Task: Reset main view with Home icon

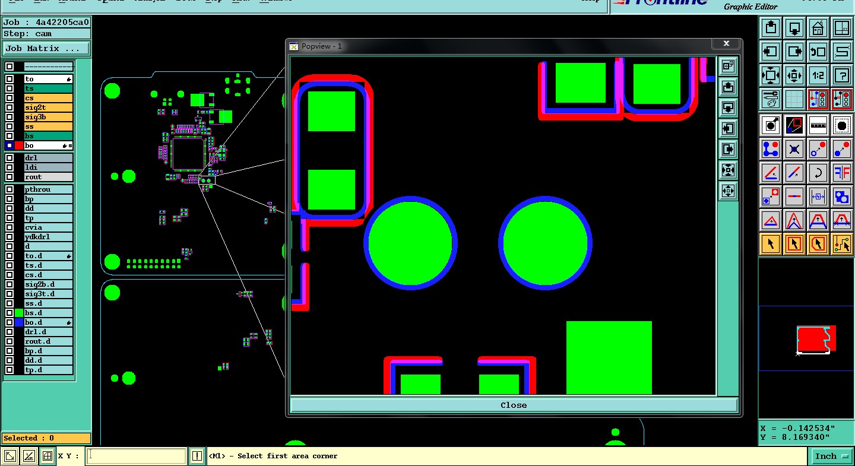Action: (x=818, y=27)
